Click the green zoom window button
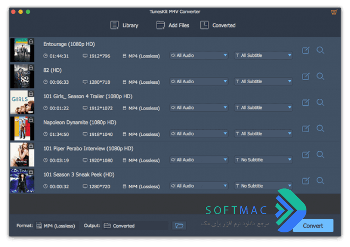 [28, 12]
